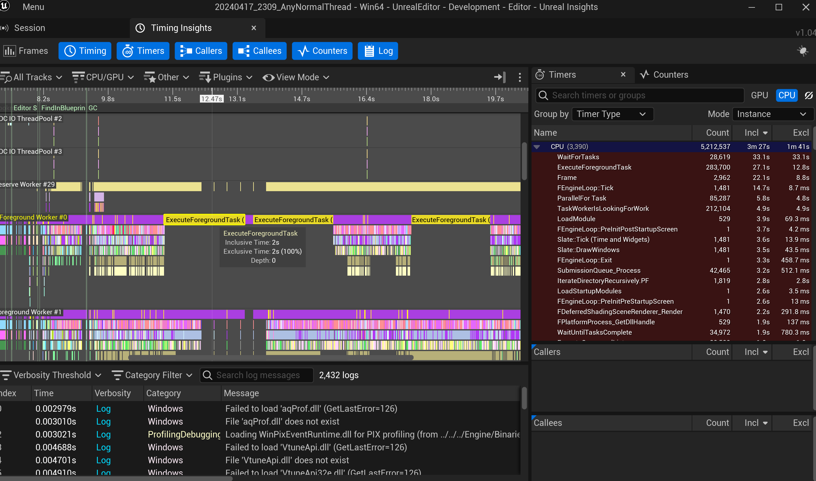Sort Callers by Count column header
The height and width of the screenshot is (481, 816).
[712, 352]
